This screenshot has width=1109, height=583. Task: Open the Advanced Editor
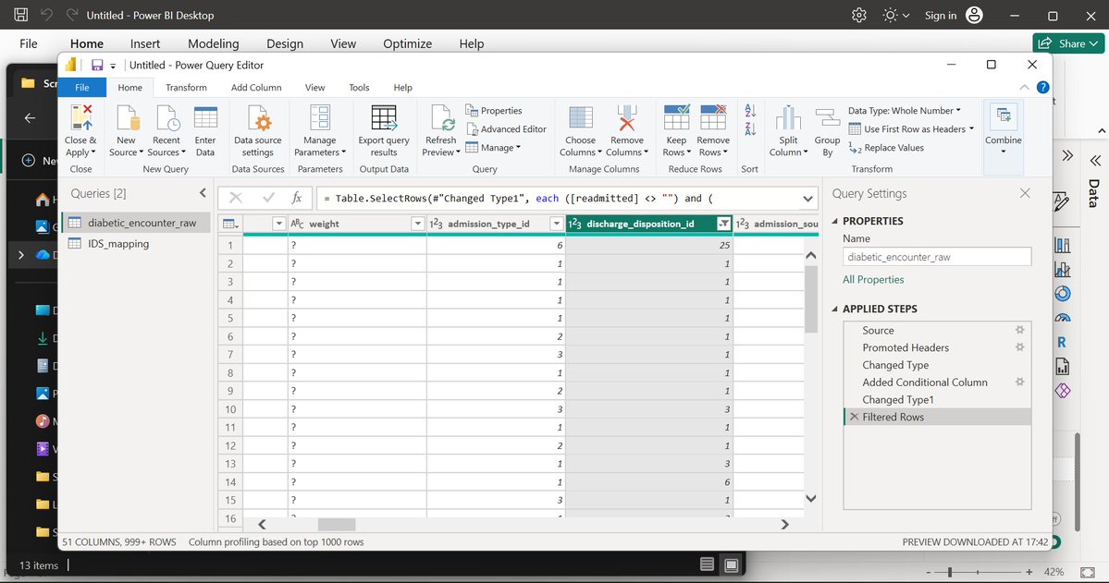[x=507, y=129]
